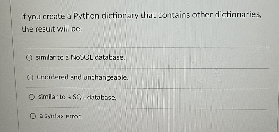Click the word 'NoSQL' in first option
This screenshot has height=132, width=279.
[x=82, y=57]
